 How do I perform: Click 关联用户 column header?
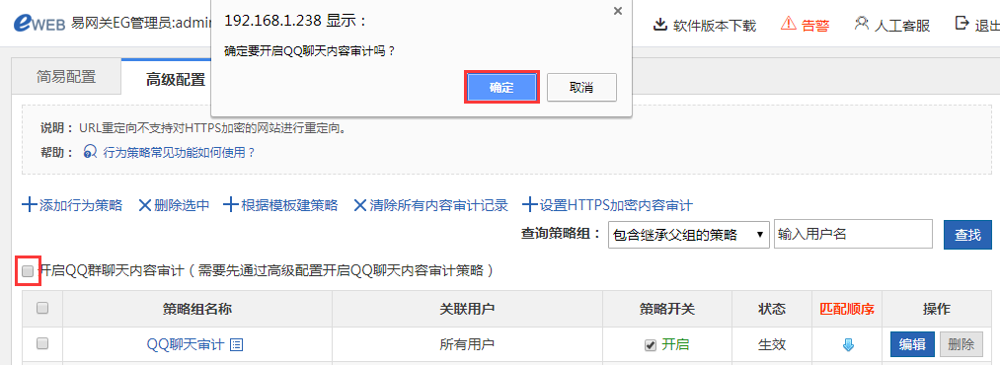pyautogui.click(x=468, y=309)
